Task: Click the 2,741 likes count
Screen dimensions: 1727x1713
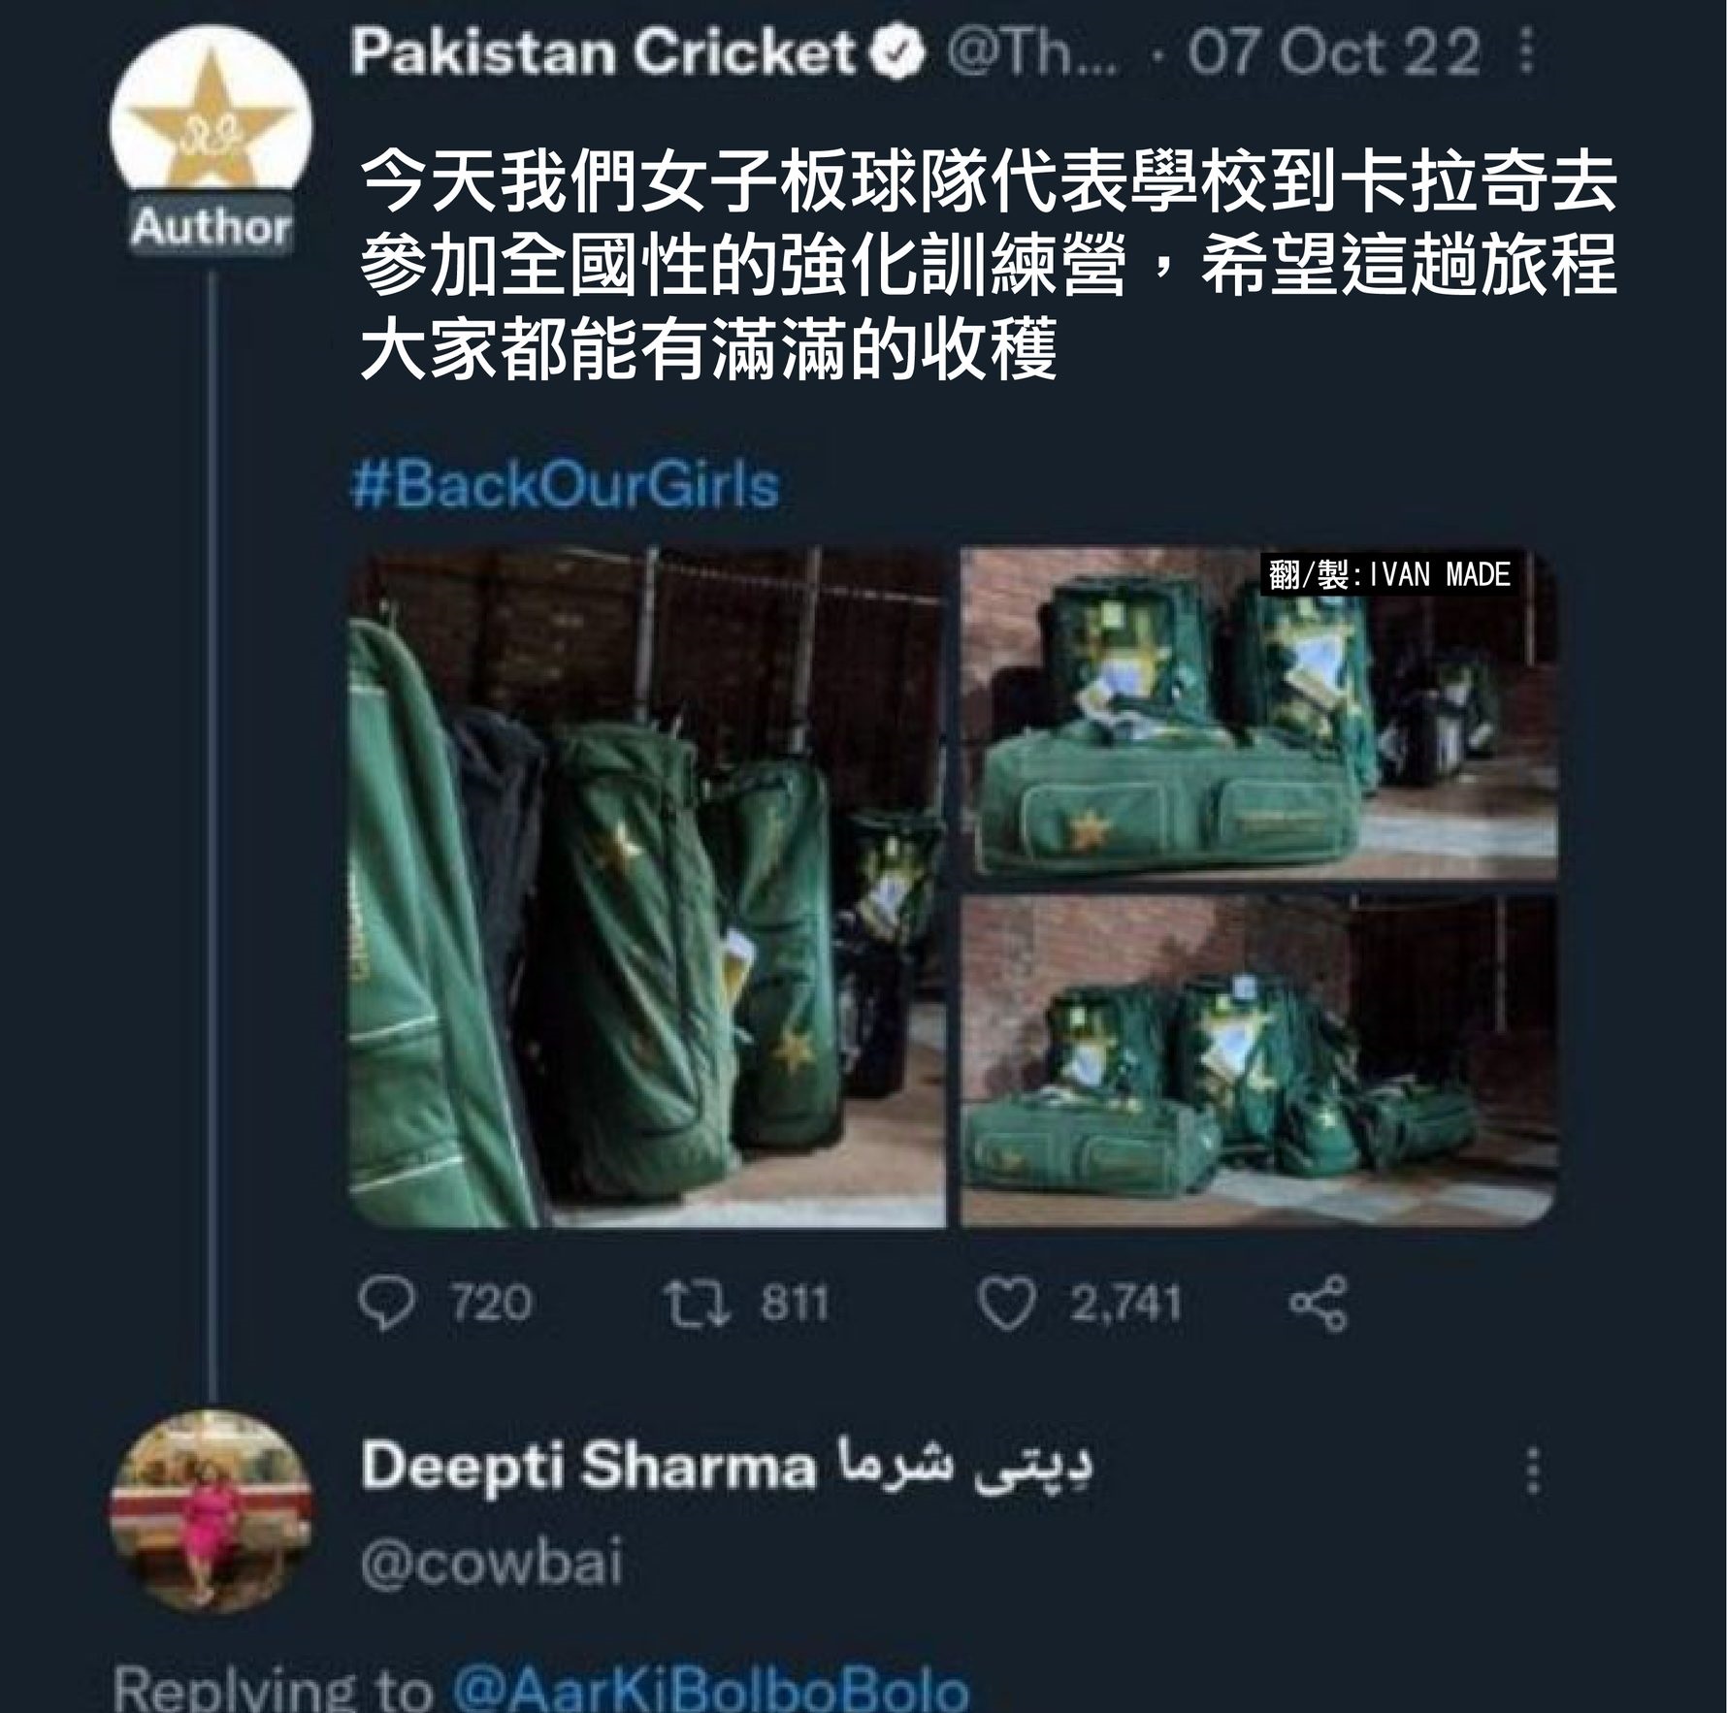Action: click(x=1126, y=1303)
